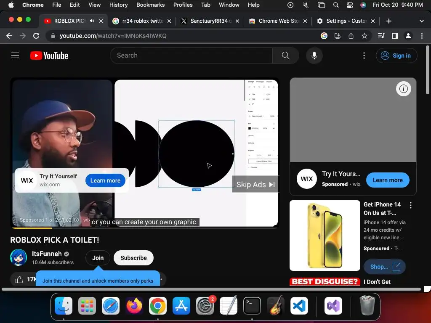Click the Wix logo on the in-video ad card
The height and width of the screenshot is (323, 431).
27,180
